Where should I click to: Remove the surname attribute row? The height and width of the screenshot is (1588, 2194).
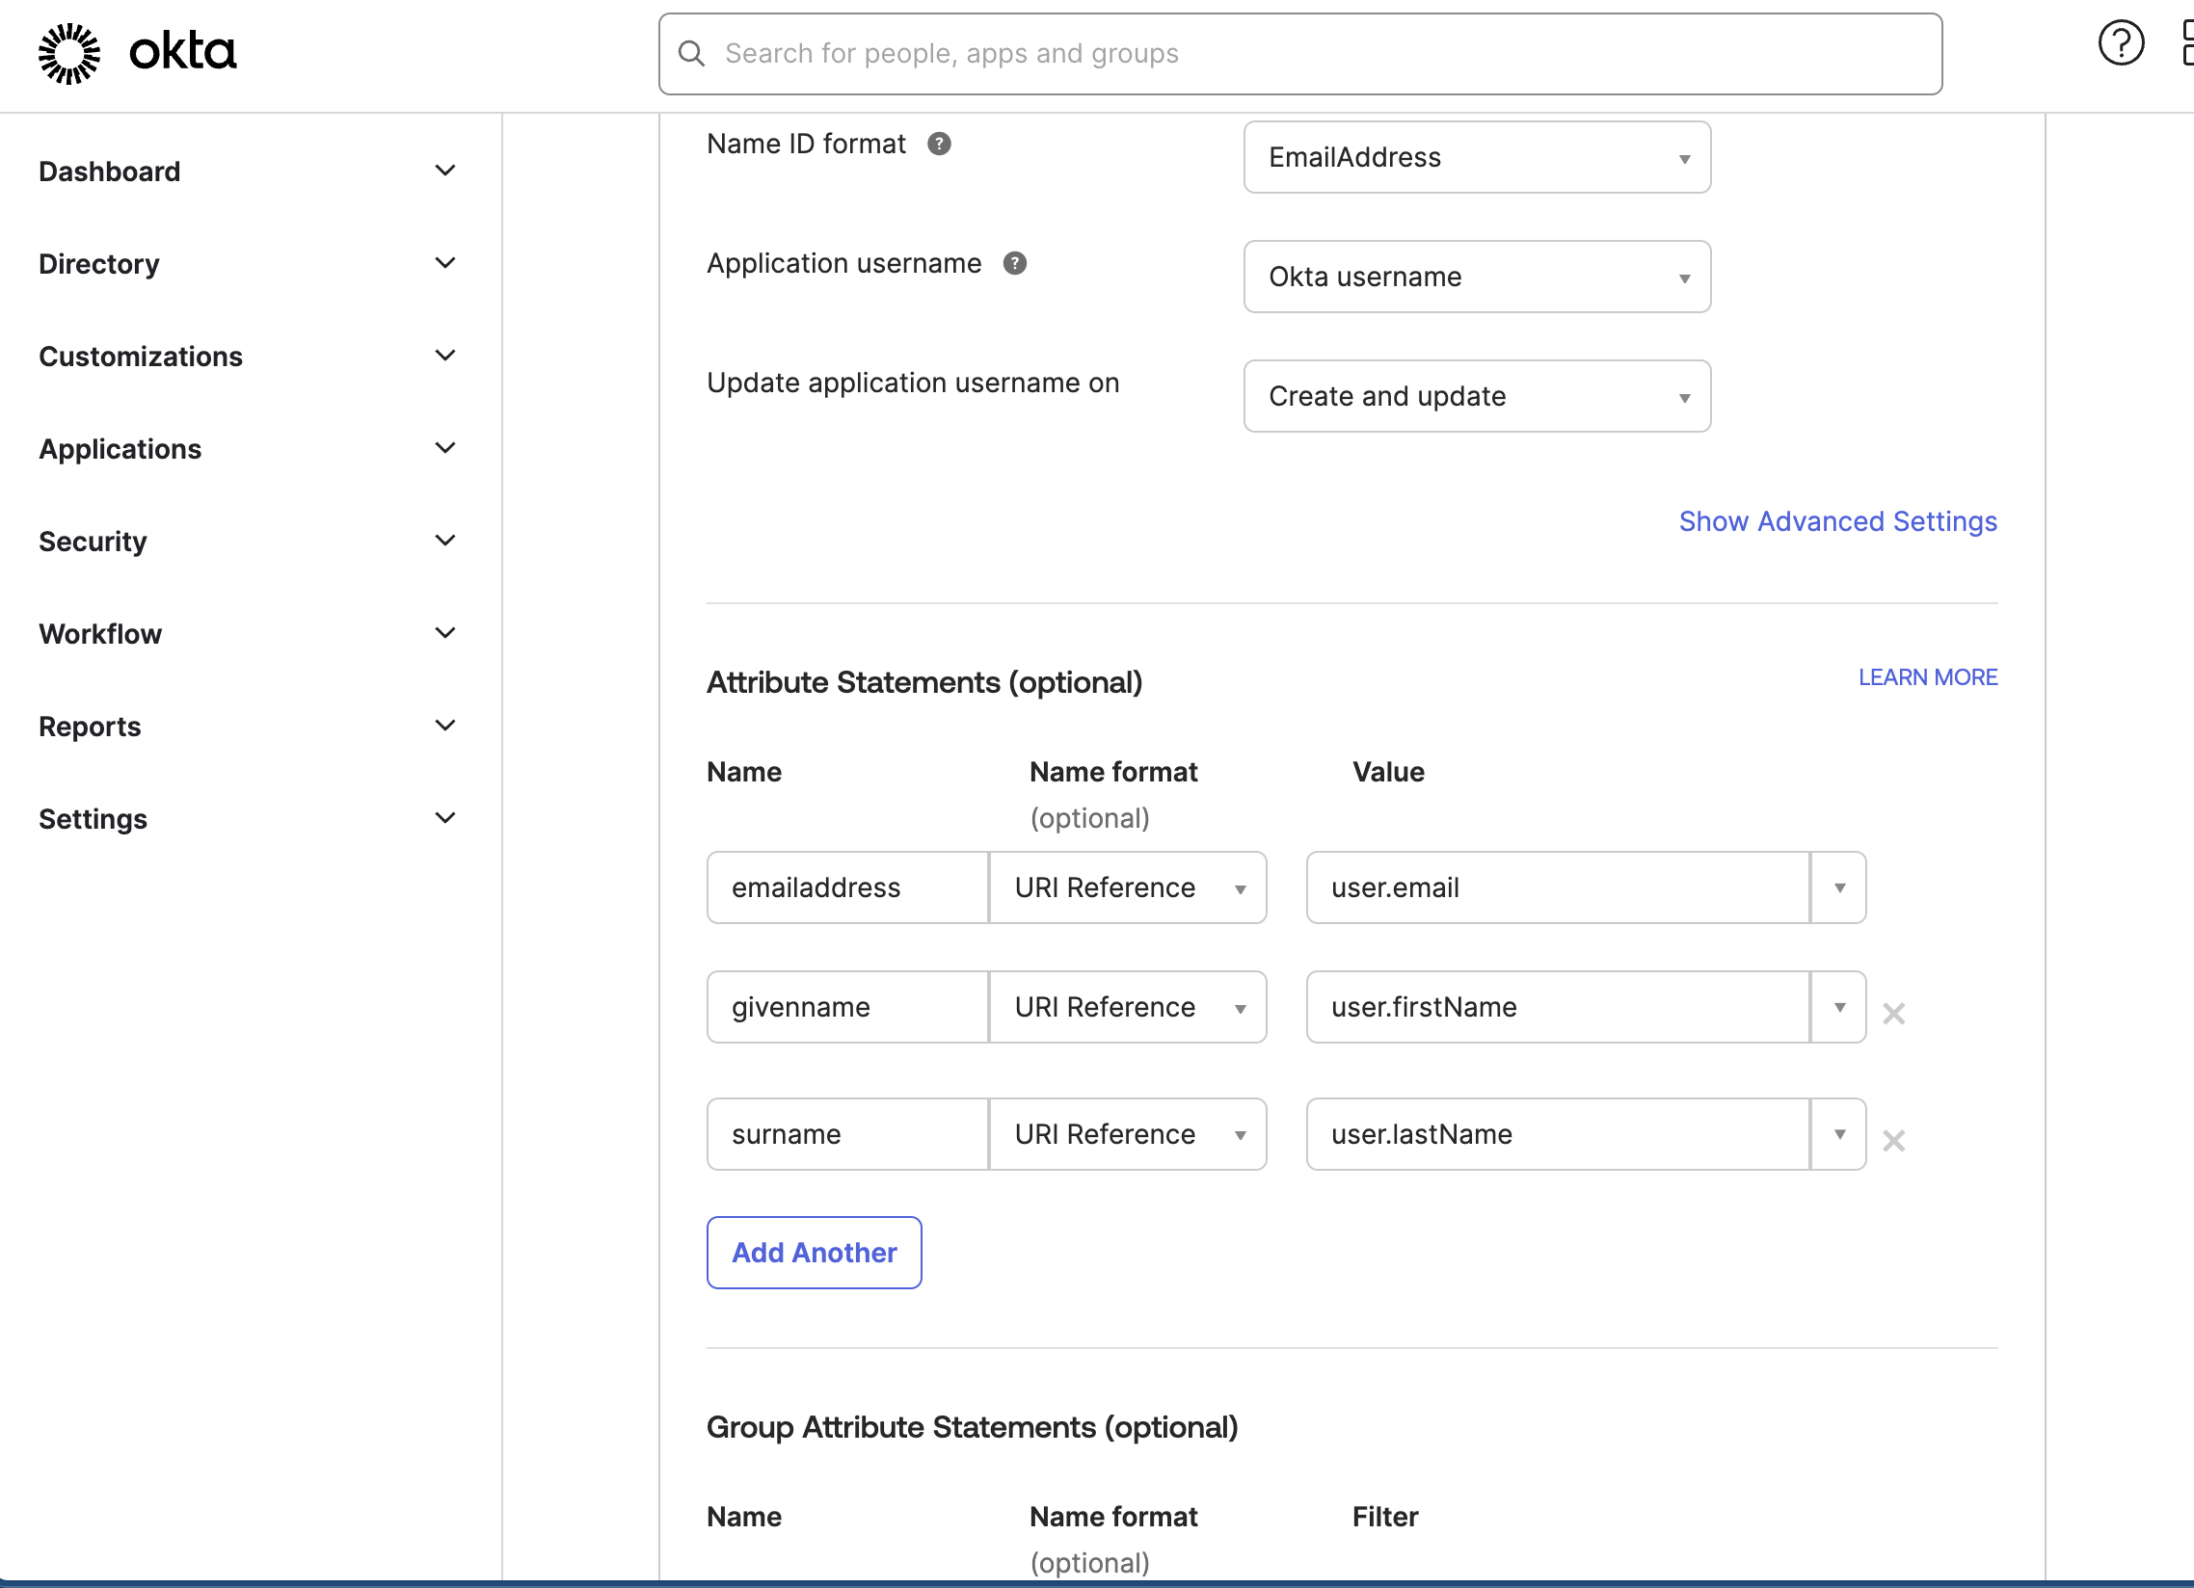(1894, 1141)
